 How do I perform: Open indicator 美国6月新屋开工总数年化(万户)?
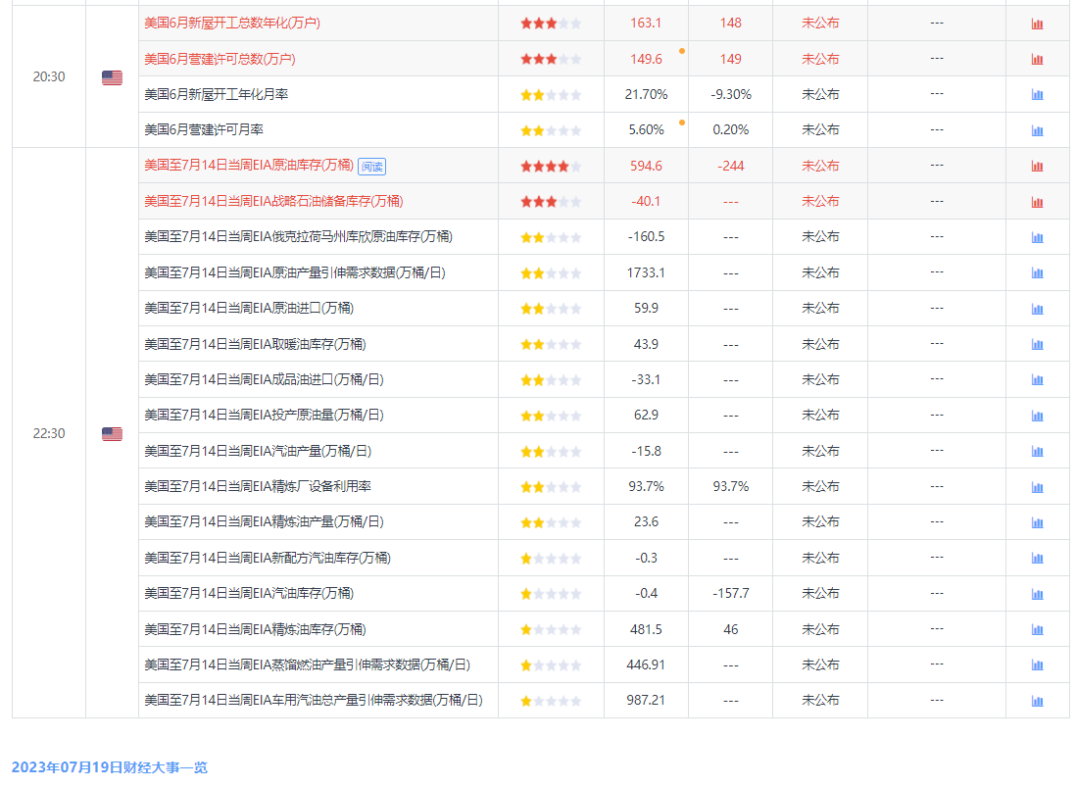[232, 24]
